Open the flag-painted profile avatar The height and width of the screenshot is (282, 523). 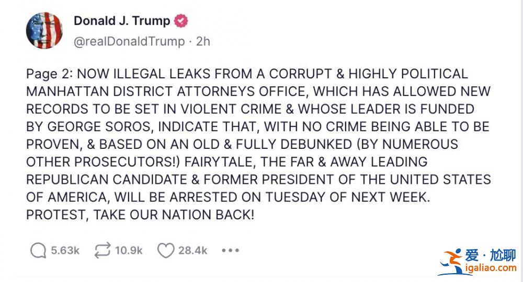[44, 31]
